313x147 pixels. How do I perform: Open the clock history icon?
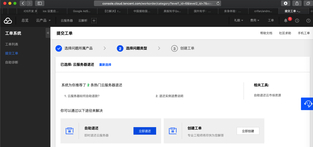pyautogui.click(x=297, y=21)
